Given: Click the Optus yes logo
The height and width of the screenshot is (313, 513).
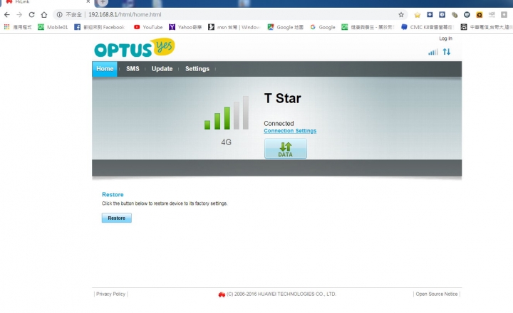Looking at the screenshot, I should (135, 48).
